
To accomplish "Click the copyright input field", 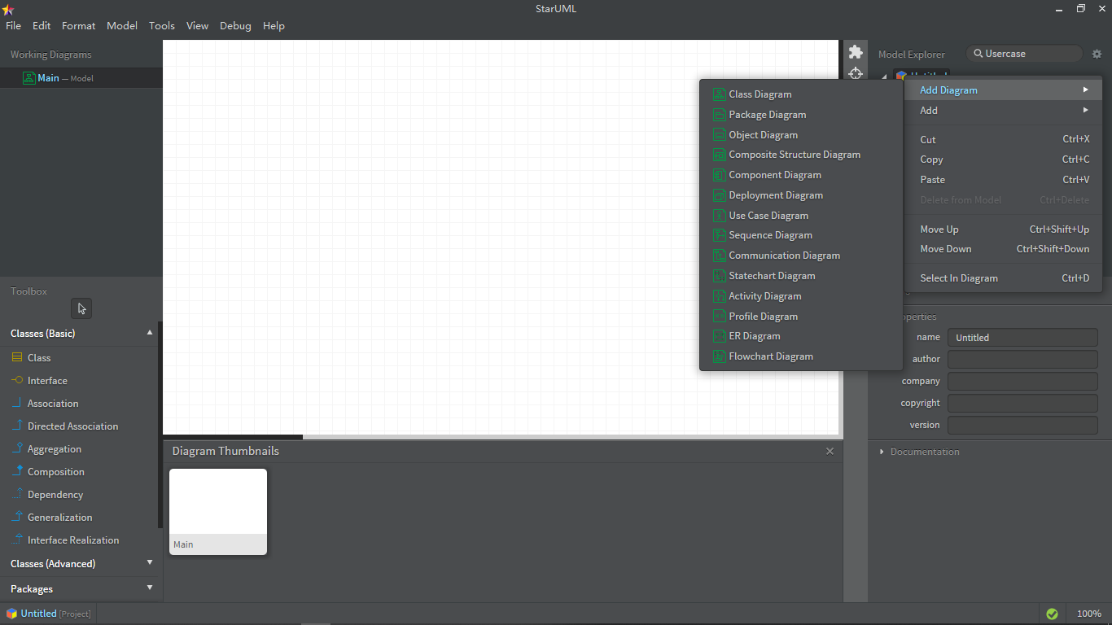I will click(1022, 403).
